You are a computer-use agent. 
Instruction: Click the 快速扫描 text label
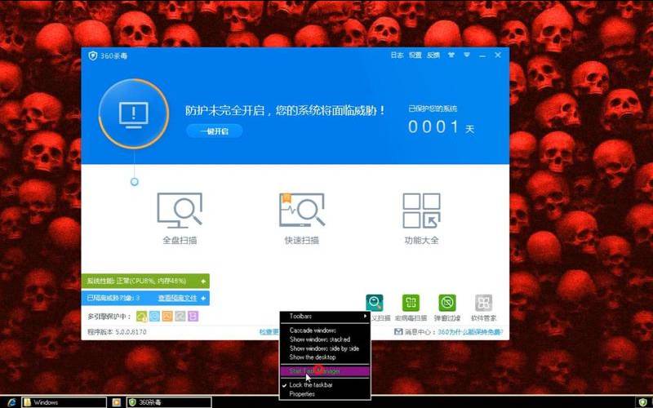click(301, 240)
